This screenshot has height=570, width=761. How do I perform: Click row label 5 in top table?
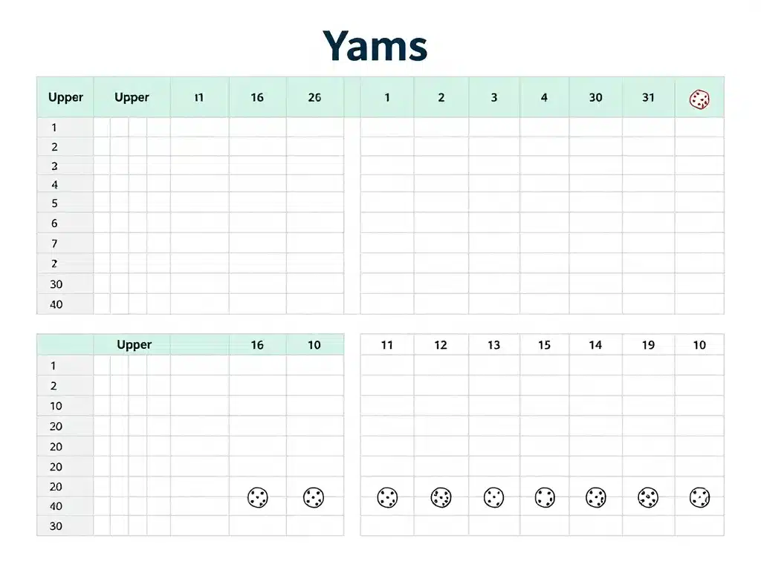54,203
